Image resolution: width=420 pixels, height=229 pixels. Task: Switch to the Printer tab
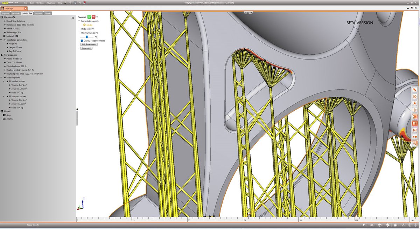click(x=48, y=13)
